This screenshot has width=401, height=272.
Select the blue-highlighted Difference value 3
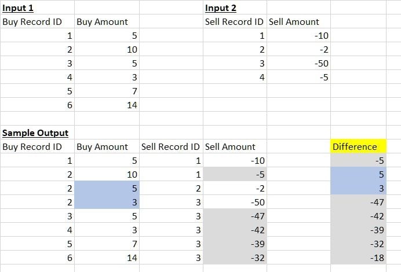[358, 188]
